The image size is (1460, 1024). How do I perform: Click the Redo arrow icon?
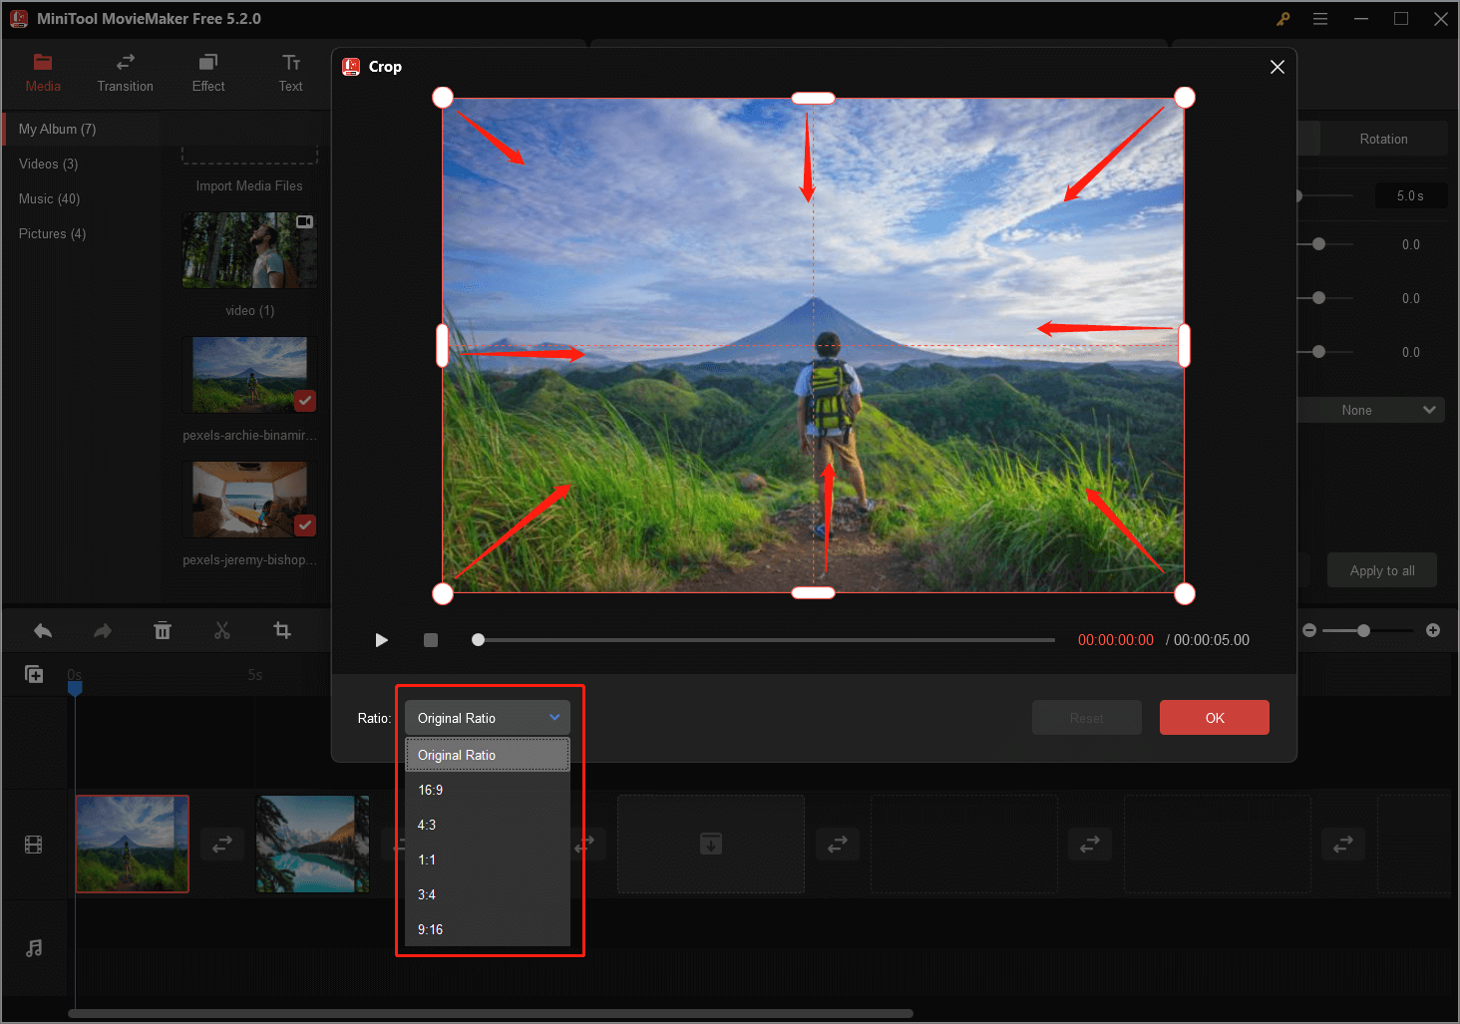click(101, 630)
